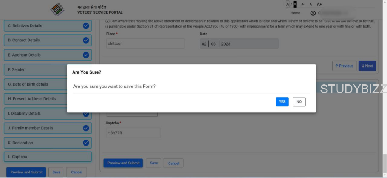Click checkmark on K. Declaration
This screenshot has height=178, width=387.
click(86, 143)
